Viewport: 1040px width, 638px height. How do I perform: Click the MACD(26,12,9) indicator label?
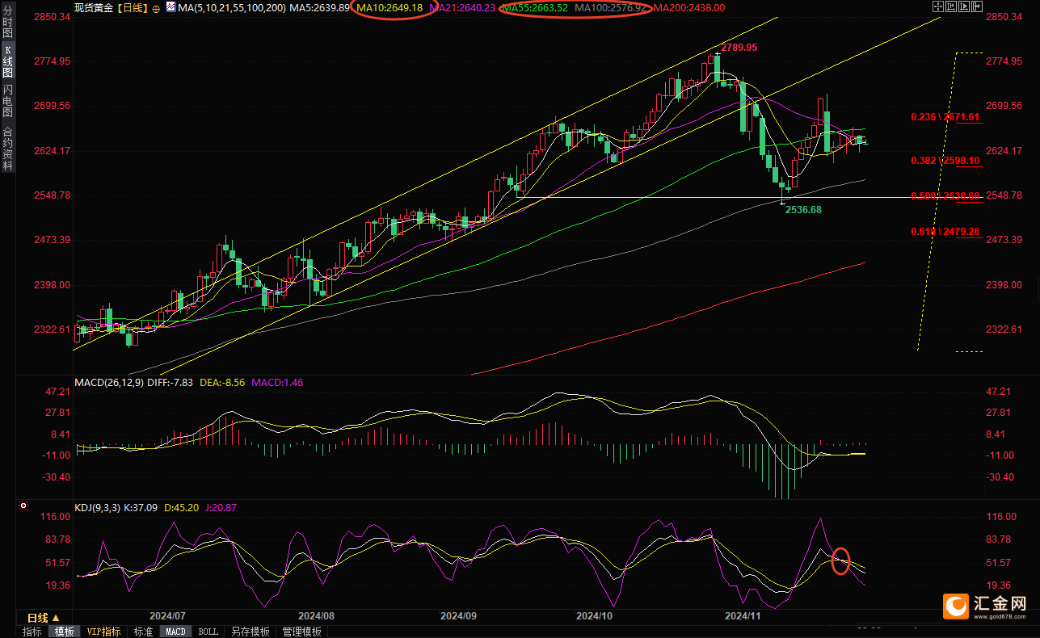pyautogui.click(x=109, y=382)
